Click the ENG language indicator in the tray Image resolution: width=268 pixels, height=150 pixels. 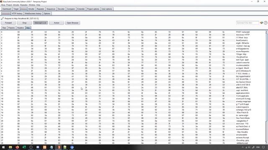[258, 147]
